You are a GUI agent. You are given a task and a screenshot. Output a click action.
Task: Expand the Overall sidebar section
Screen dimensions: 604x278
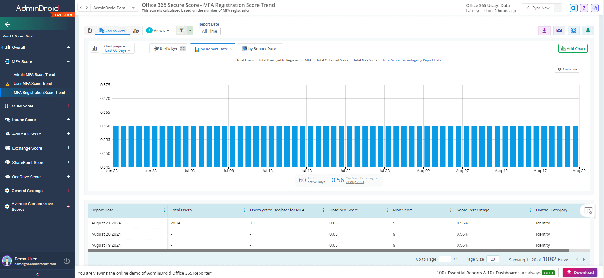68,47
